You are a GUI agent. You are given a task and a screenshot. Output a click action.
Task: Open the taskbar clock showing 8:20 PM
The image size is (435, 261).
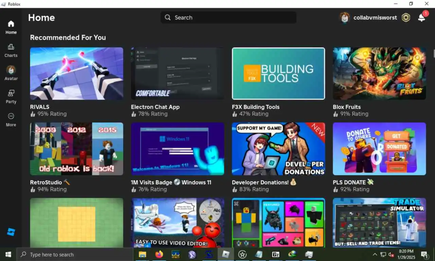click(x=406, y=254)
